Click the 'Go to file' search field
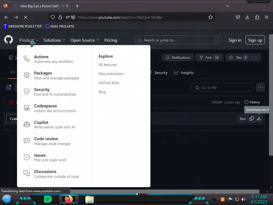273x205 pixels. click(222, 87)
